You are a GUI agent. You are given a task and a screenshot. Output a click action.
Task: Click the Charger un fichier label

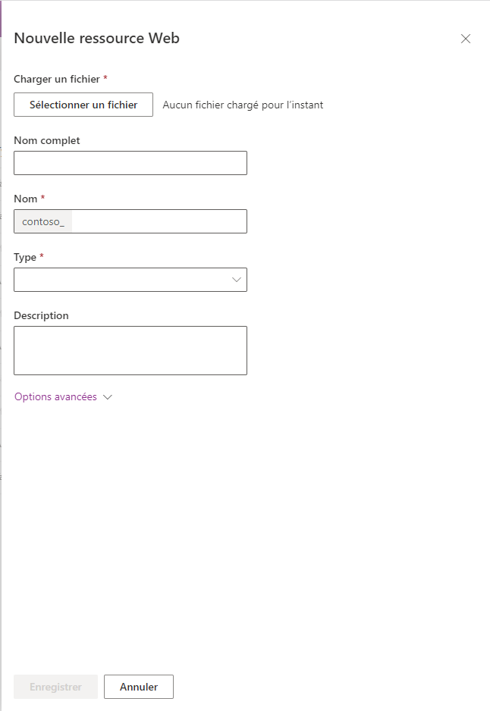[57, 79]
